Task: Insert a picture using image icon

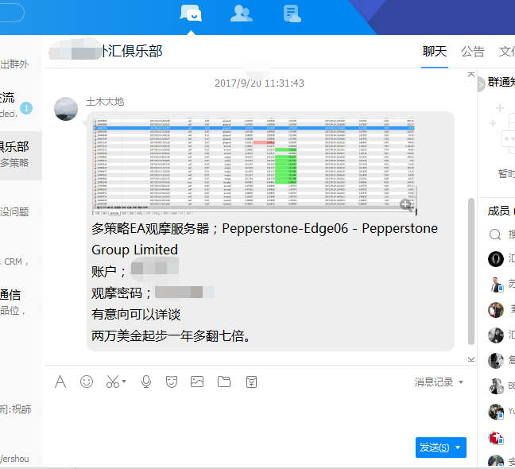Action: tap(197, 382)
